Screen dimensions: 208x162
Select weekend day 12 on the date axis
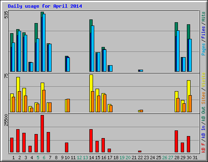click(x=79, y=158)
